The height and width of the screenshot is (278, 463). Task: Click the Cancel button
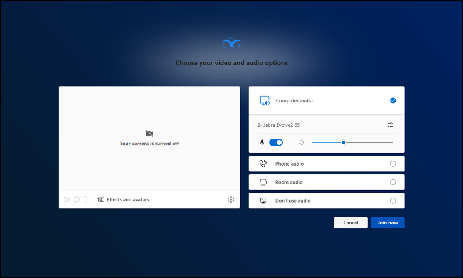pyautogui.click(x=351, y=223)
